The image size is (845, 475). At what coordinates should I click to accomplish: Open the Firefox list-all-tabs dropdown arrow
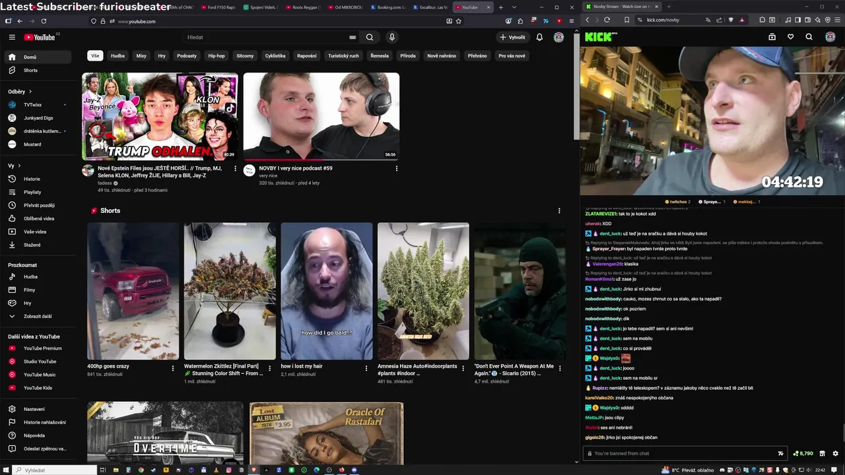(x=514, y=7)
